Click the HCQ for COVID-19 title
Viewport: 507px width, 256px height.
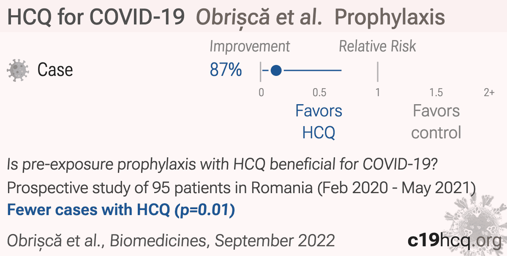coord(96,18)
